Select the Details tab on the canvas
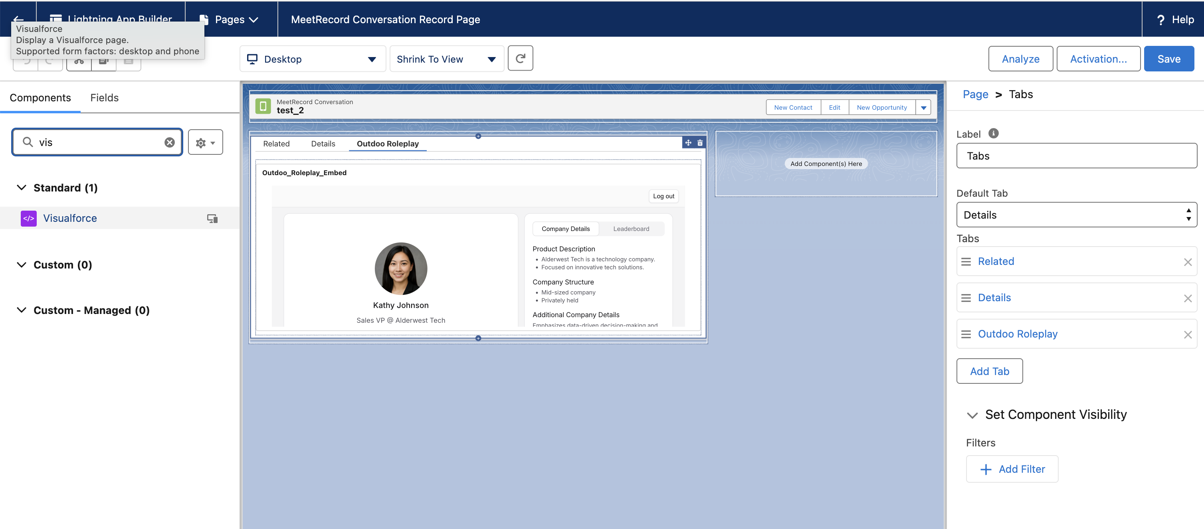 323,144
